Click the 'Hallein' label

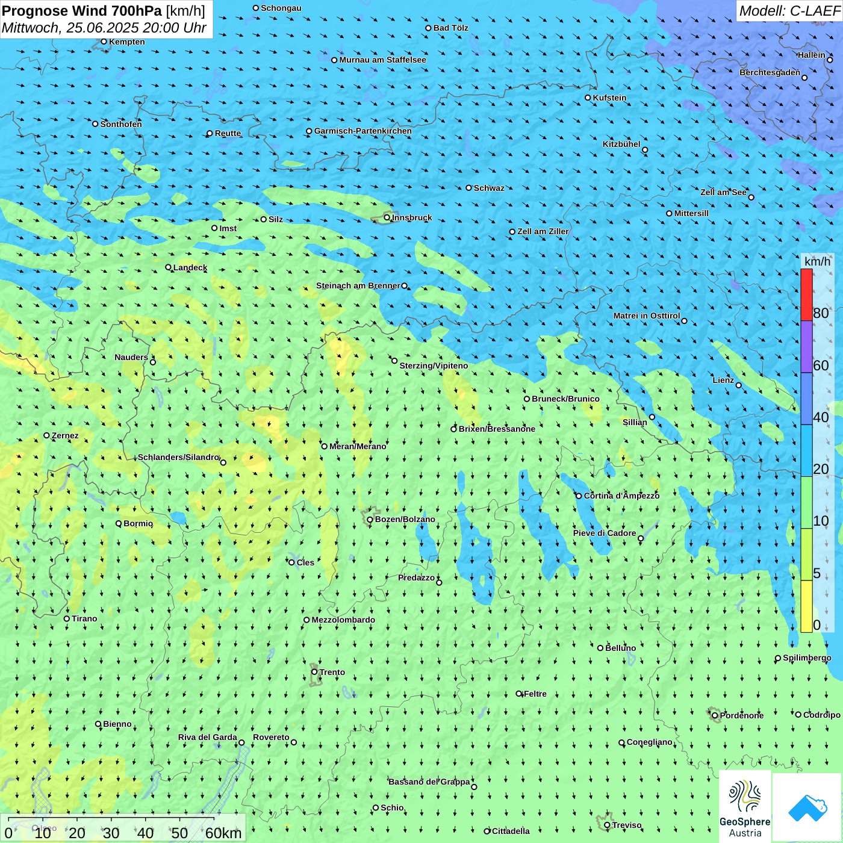click(811, 55)
